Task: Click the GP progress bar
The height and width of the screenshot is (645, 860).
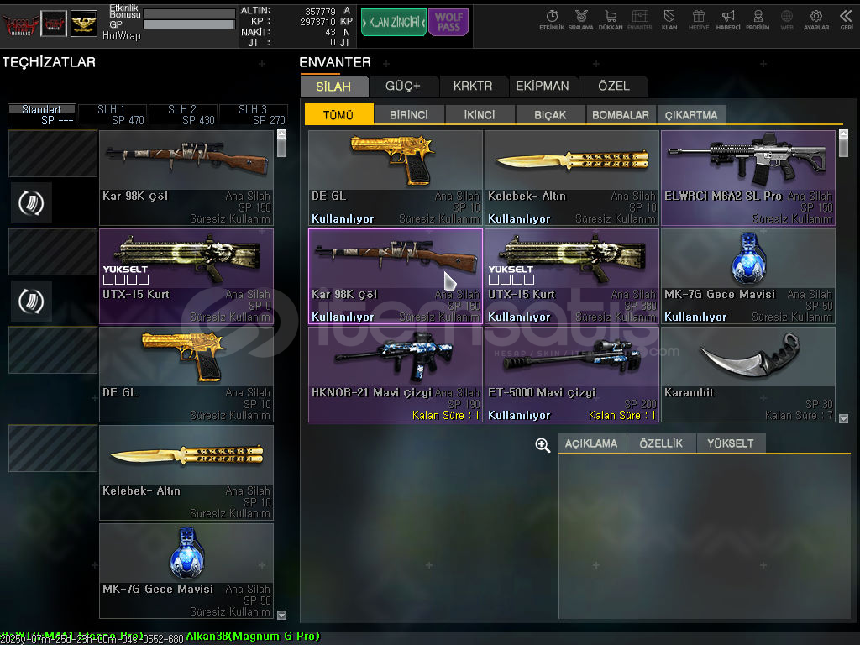Action: 189,24
